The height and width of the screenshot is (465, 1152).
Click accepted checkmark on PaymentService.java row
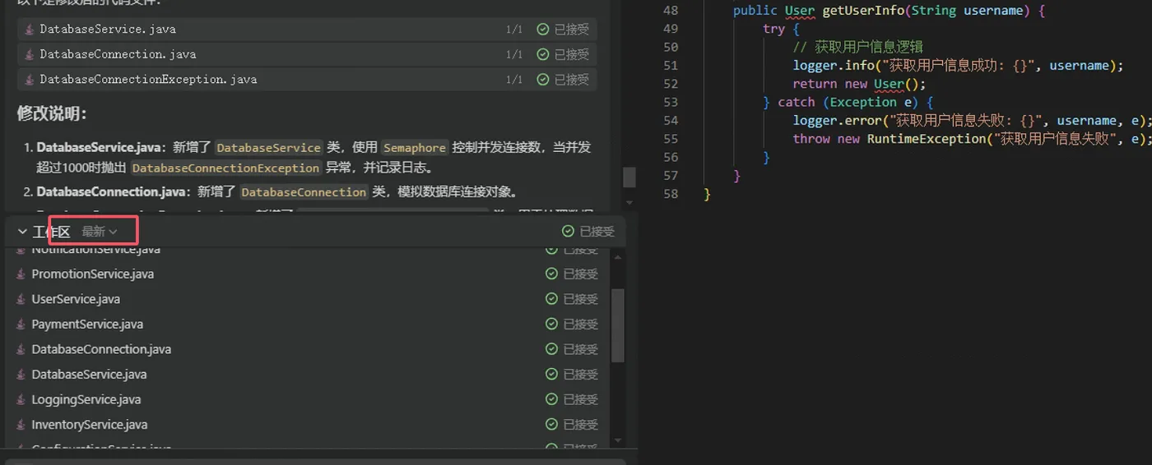pyautogui.click(x=551, y=324)
